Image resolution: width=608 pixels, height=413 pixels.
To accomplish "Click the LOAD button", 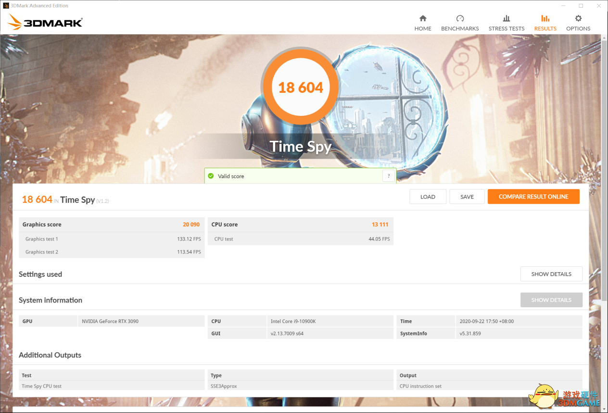I will (x=428, y=197).
